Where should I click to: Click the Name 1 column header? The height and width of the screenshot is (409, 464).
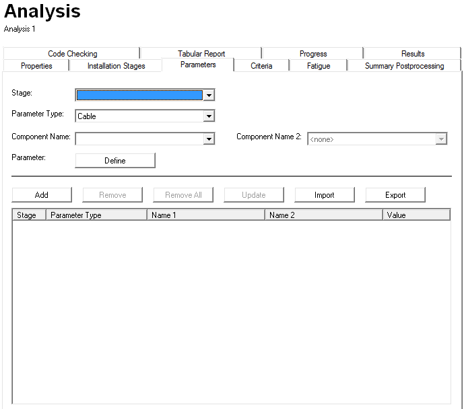coord(205,215)
